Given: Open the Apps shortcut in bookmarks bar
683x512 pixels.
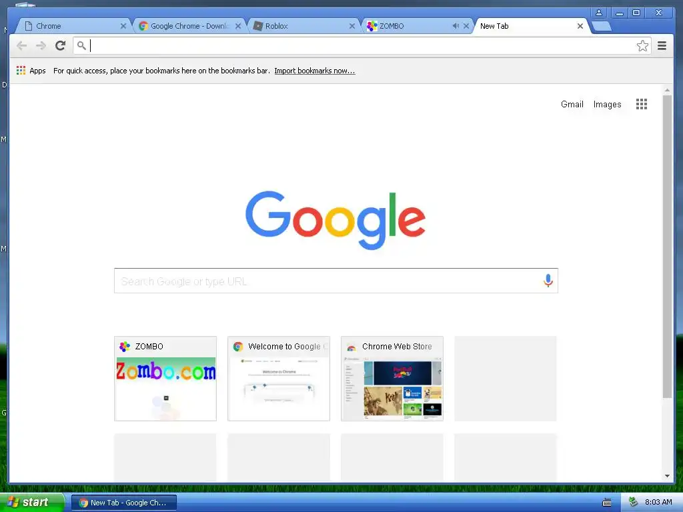Looking at the screenshot, I should (31, 71).
